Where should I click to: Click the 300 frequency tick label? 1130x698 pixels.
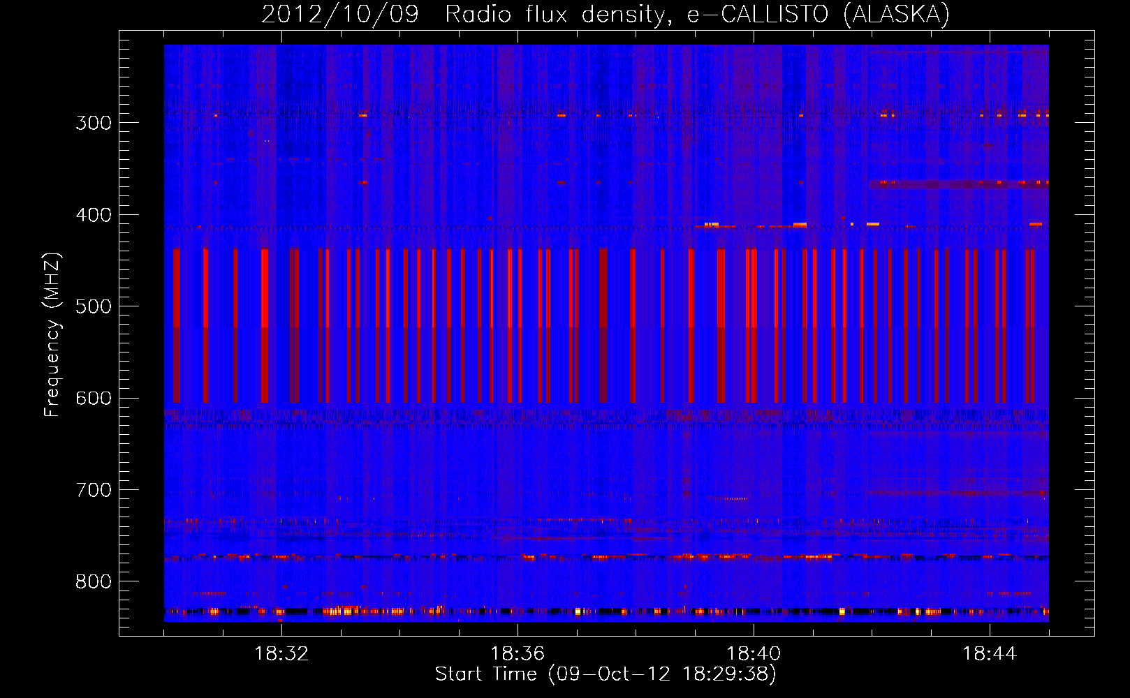coord(94,123)
